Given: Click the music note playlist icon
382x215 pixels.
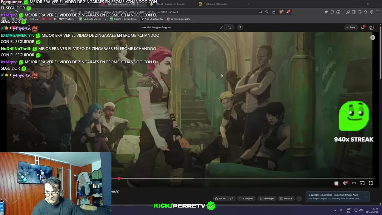Looking at the screenshot, I should click(348, 12).
